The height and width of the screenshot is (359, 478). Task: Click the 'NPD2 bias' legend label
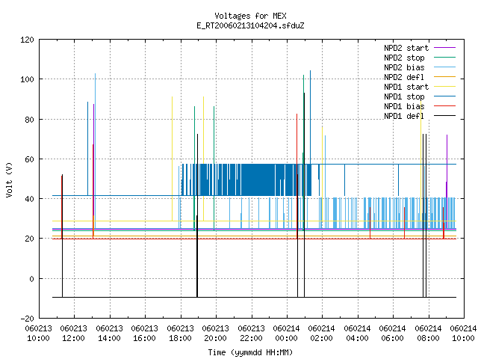pos(404,67)
